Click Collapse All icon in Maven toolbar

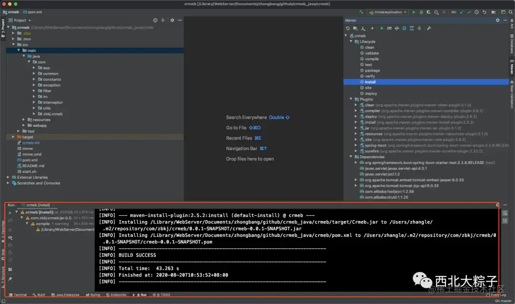[420, 28]
